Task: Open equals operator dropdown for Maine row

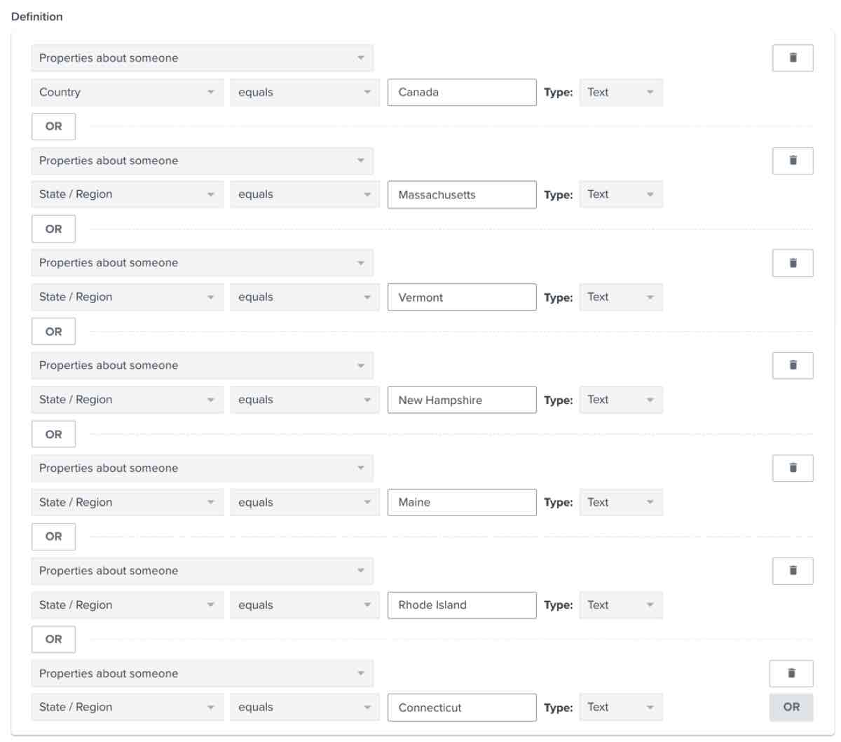Action: tap(304, 503)
